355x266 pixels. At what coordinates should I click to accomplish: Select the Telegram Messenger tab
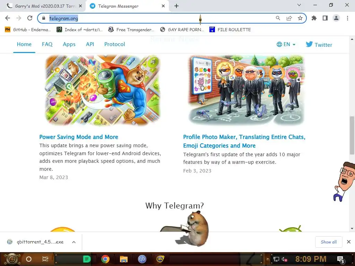[127, 6]
